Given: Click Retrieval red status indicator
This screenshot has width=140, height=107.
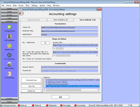Looking at the screenshot, I should 33,105.
